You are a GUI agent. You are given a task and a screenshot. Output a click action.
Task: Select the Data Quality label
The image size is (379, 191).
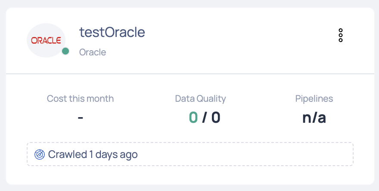[x=200, y=99]
